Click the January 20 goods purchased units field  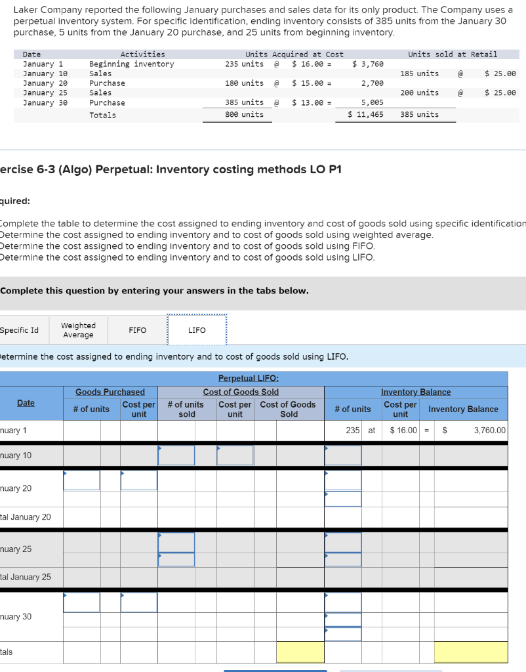pos(81,480)
